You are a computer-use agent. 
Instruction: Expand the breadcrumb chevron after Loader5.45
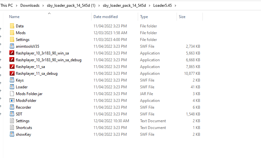[x=175, y=5]
